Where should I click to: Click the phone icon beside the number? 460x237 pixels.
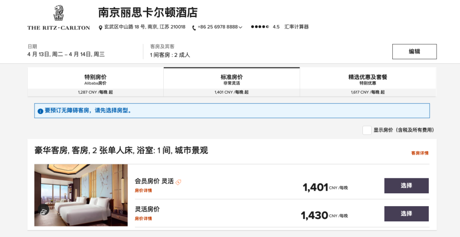click(194, 28)
